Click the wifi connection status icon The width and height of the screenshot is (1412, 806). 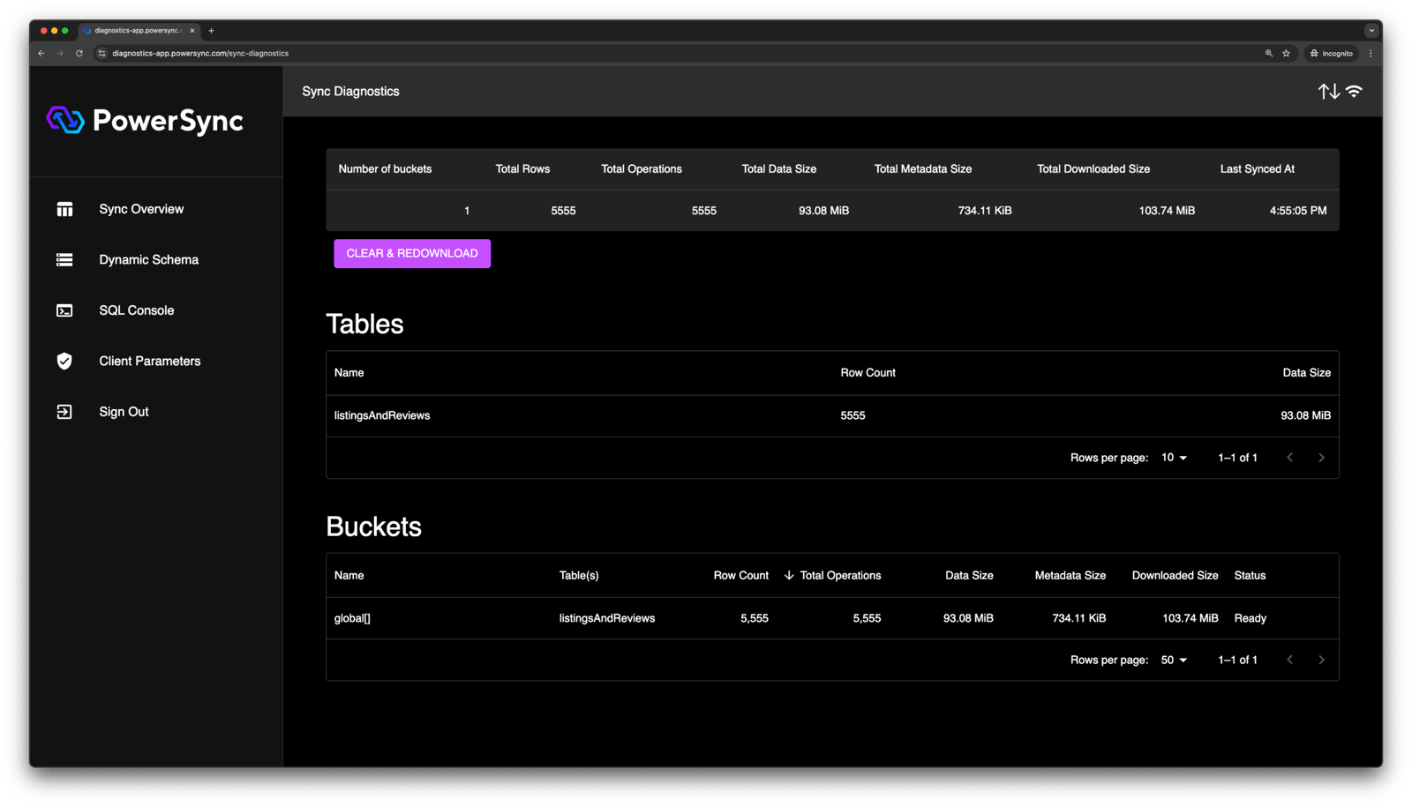1354,91
